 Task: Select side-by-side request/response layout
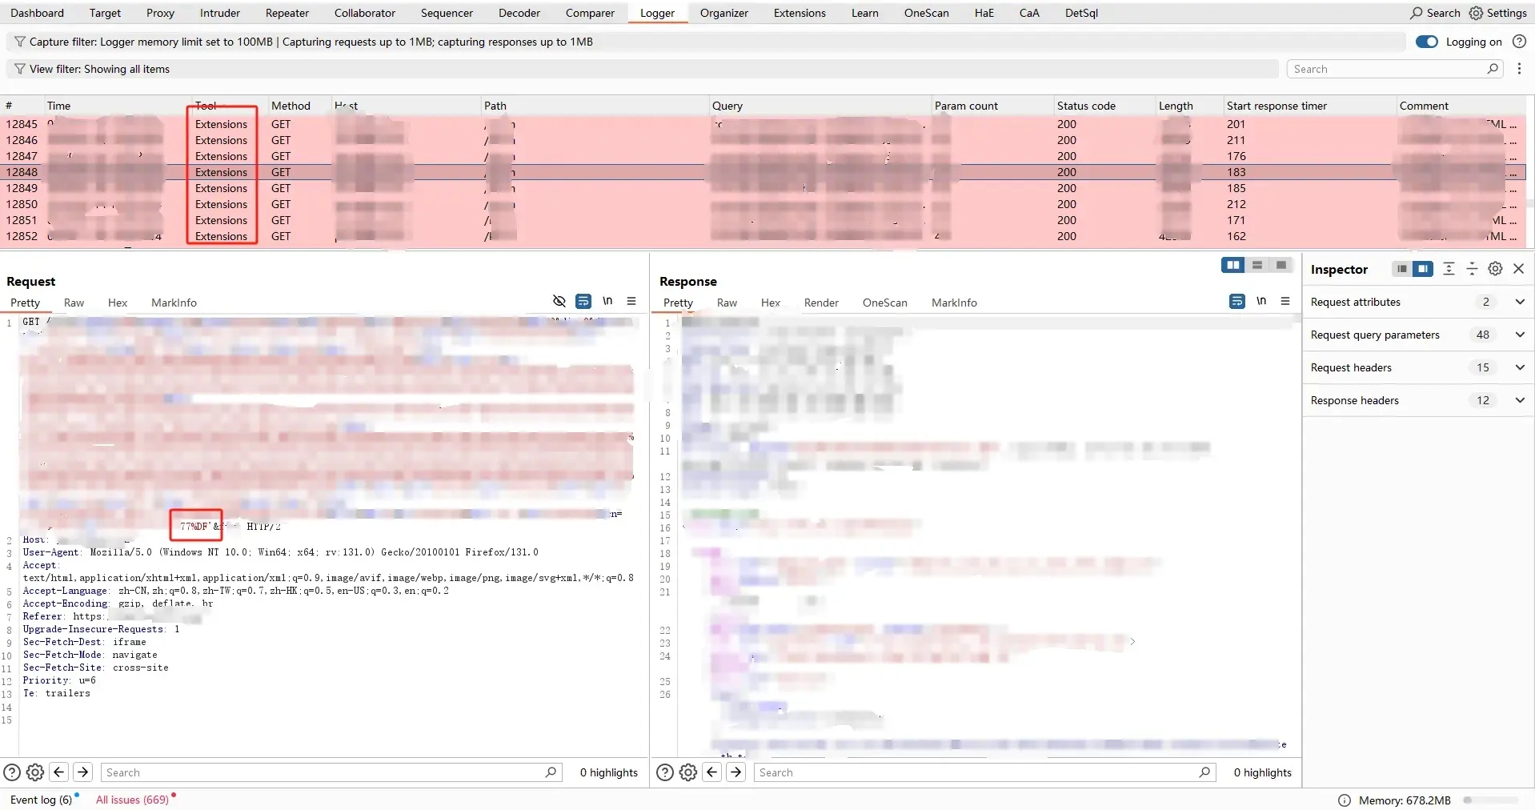click(1232, 265)
